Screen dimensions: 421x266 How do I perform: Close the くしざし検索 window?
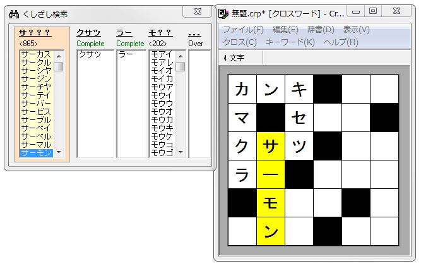click(198, 11)
